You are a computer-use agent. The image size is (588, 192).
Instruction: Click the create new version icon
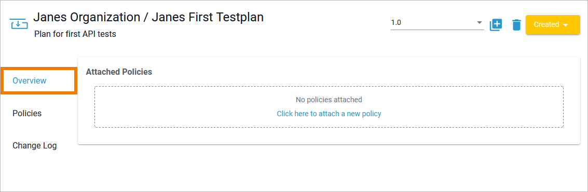496,25
